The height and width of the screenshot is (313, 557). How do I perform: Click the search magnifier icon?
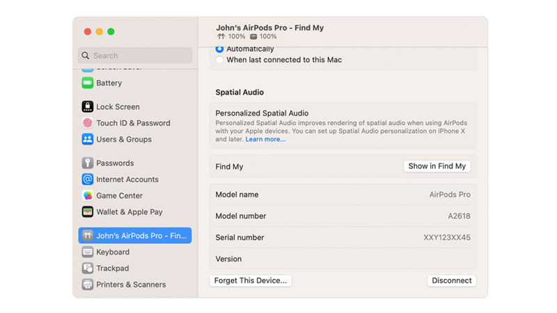click(x=85, y=56)
